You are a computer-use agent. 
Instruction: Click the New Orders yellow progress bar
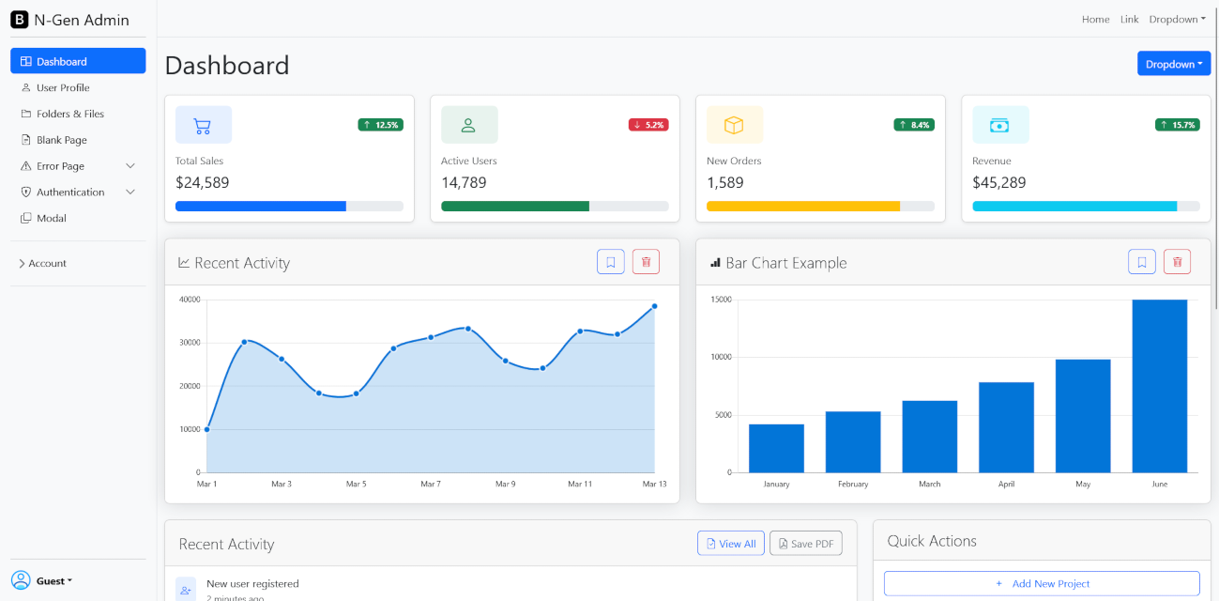(x=803, y=206)
